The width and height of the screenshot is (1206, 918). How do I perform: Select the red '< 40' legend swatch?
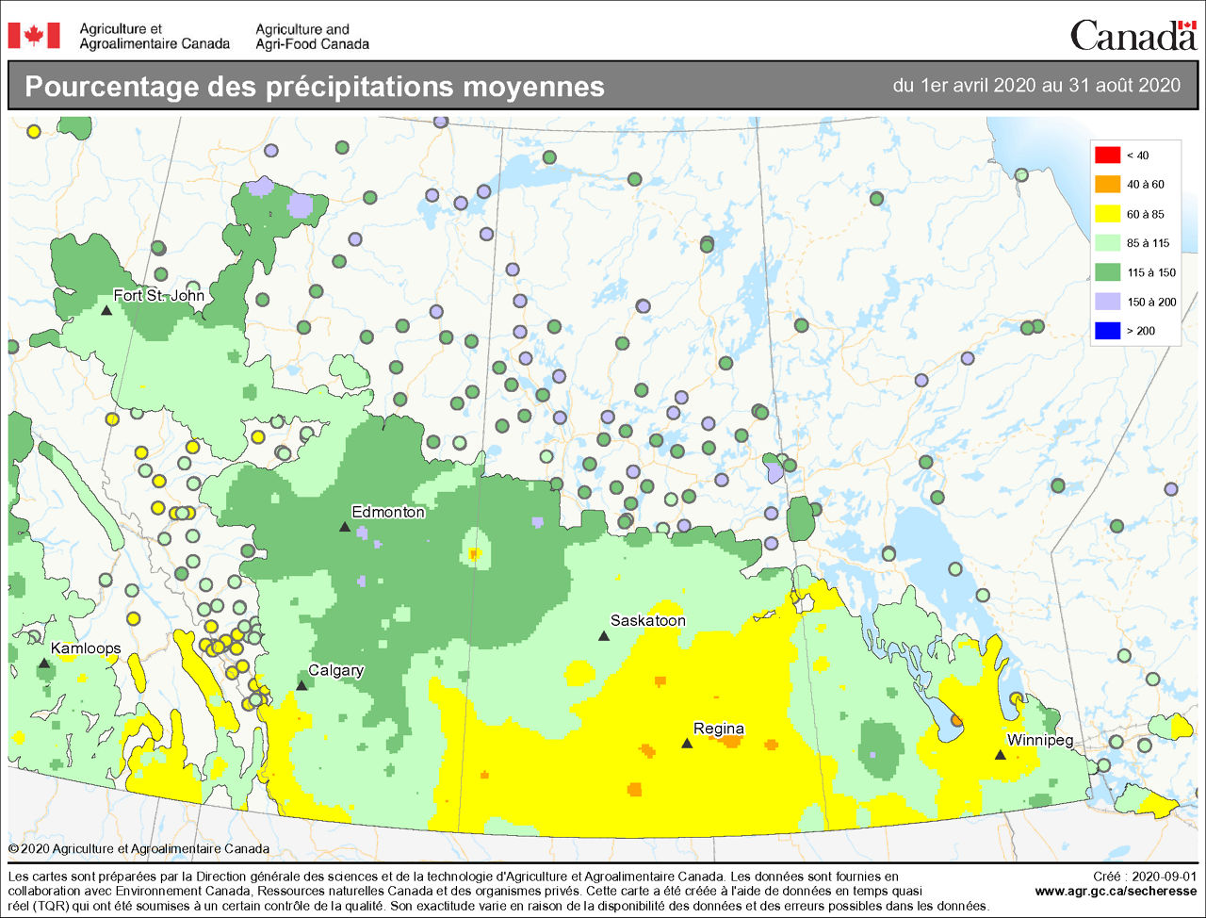point(1107,156)
